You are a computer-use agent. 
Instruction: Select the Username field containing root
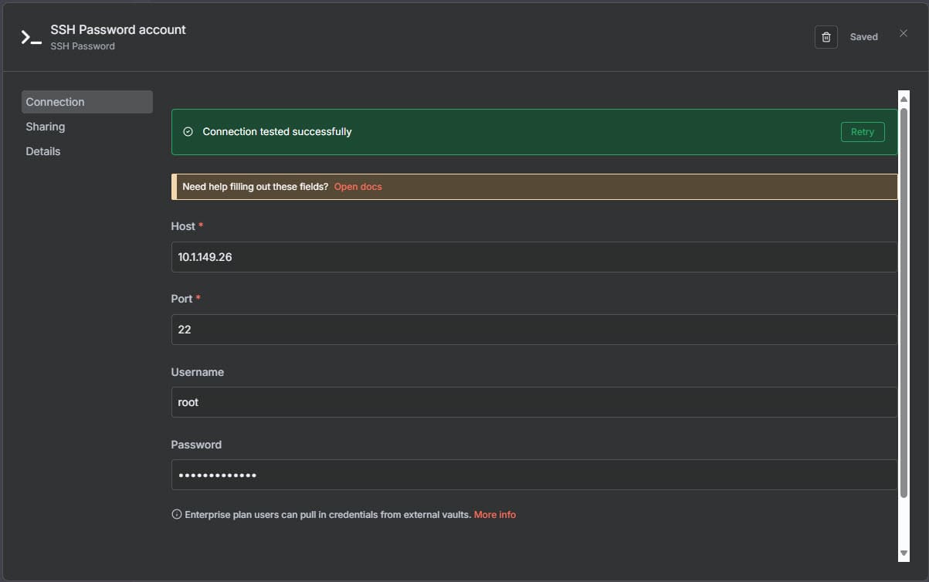534,402
